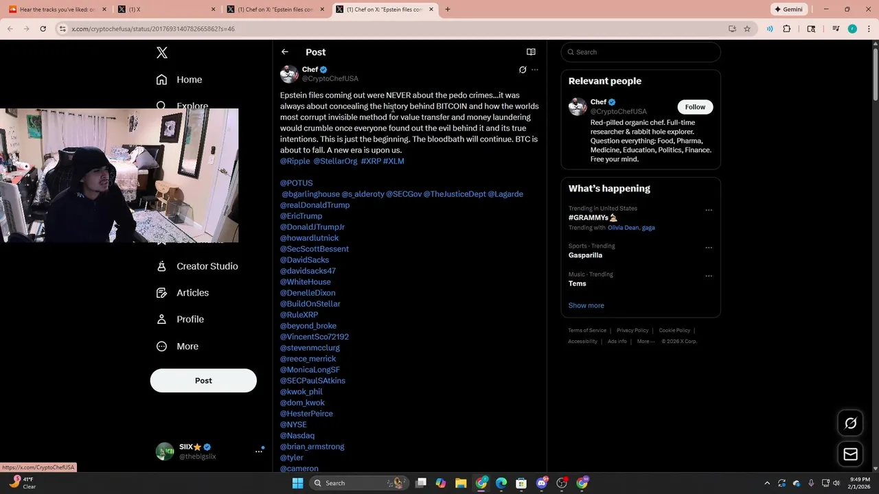The image size is (879, 494).
Task: Open Chef's avatar on the post
Action: [x=289, y=74]
